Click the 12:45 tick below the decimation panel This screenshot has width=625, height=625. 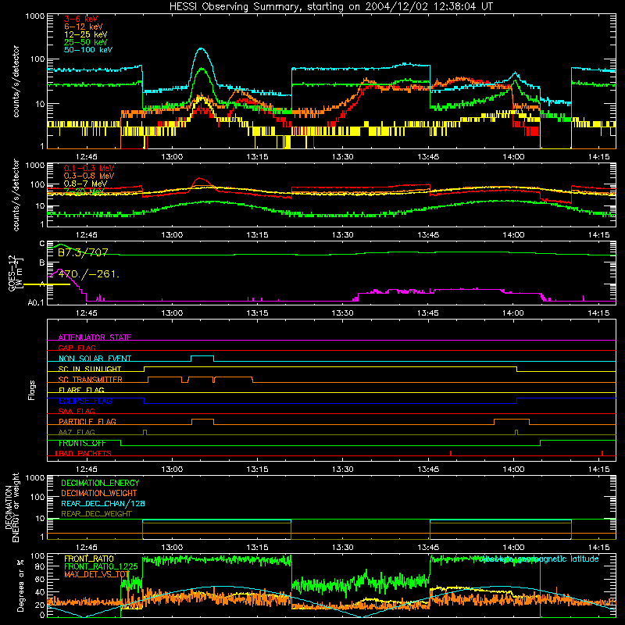coord(87,548)
